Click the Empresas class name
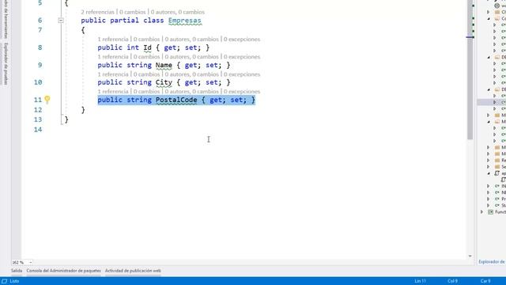 click(x=184, y=21)
